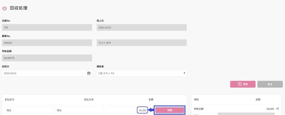Focus the 支払方法 field containing 現金
285x115 pixels.
tap(79, 110)
